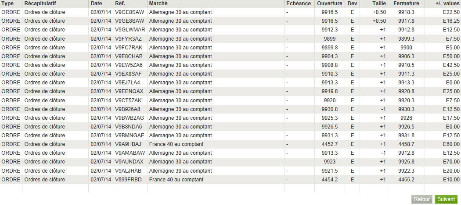Sort by the Date column header
This screenshot has height=205, width=461.
coord(97,3)
